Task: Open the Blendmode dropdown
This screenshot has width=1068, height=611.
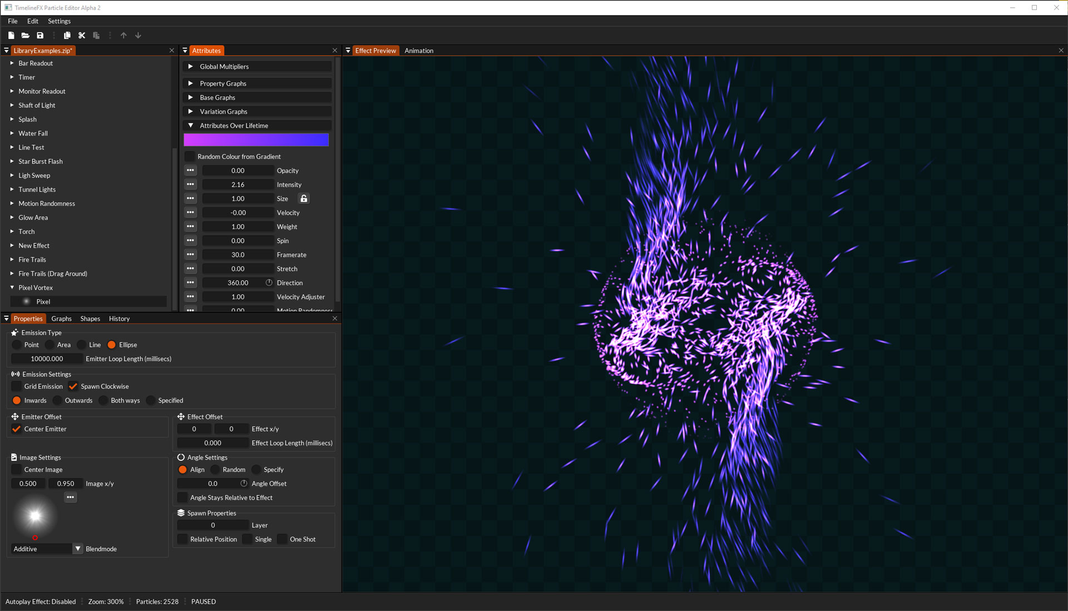Action: (78, 549)
